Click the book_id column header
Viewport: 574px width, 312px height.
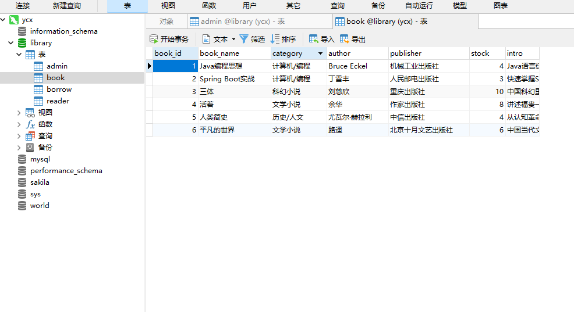[175, 53]
